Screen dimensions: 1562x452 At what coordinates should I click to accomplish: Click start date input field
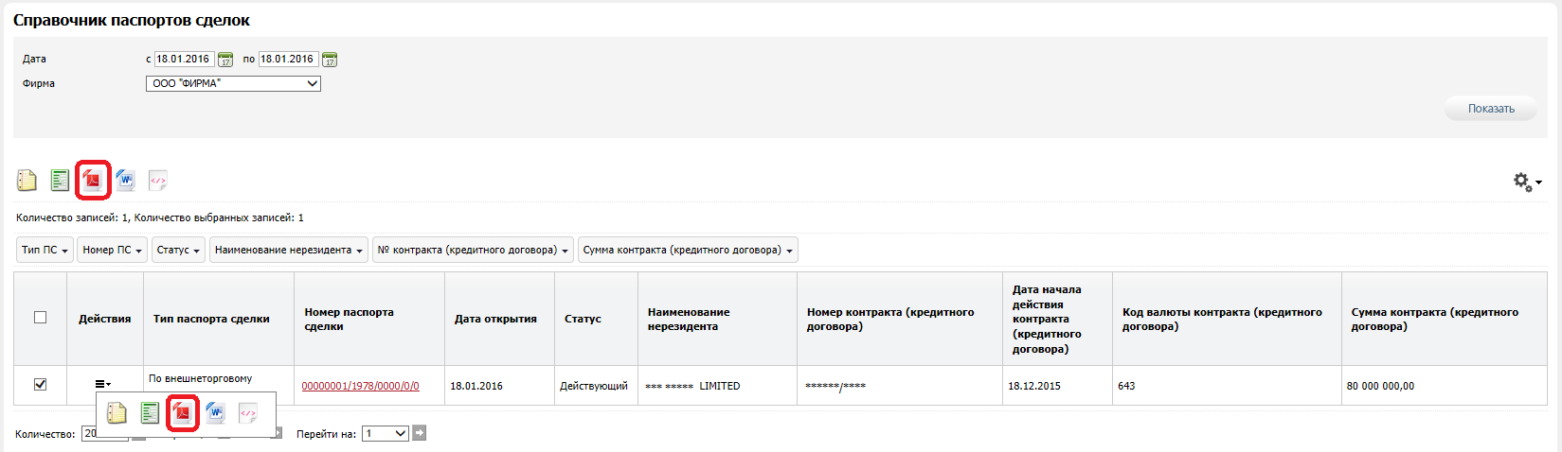[184, 60]
